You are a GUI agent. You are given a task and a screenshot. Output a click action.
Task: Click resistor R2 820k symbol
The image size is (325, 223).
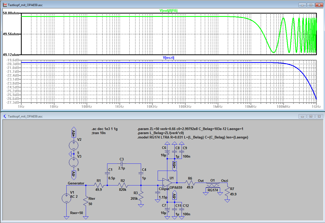[123, 186]
